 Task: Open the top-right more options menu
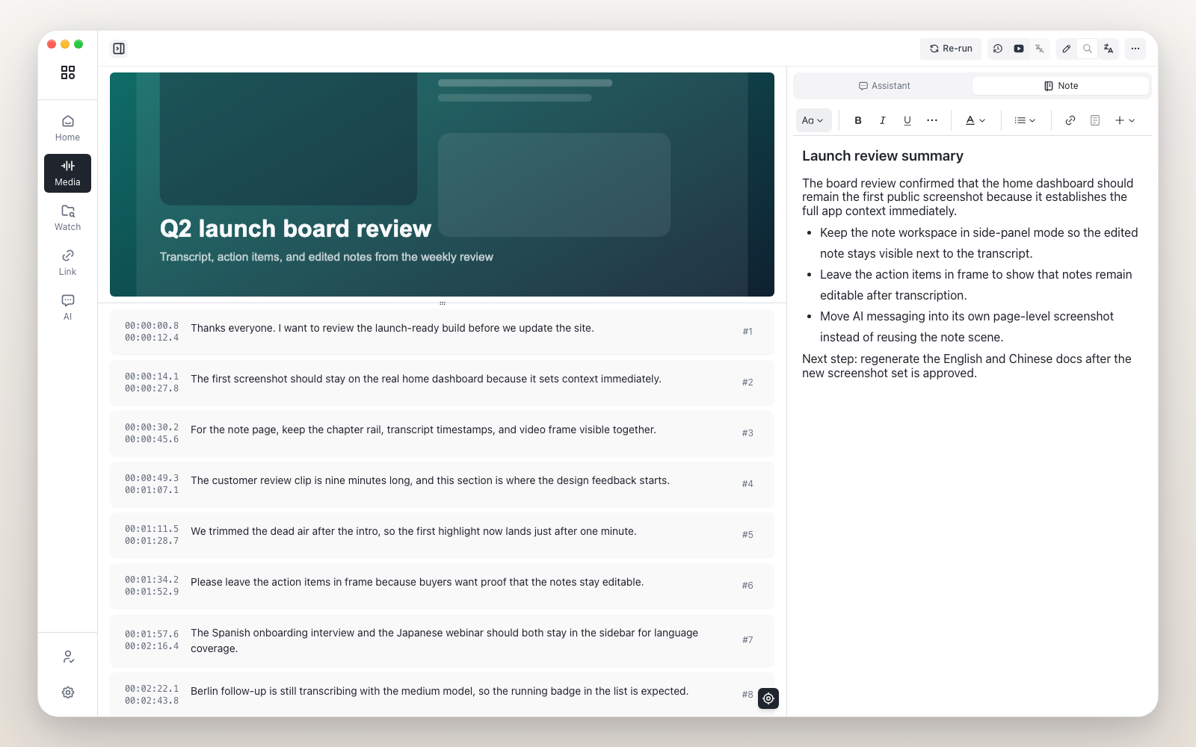tap(1135, 49)
